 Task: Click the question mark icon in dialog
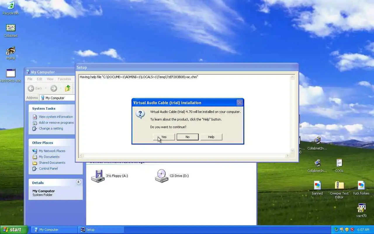[140, 114]
